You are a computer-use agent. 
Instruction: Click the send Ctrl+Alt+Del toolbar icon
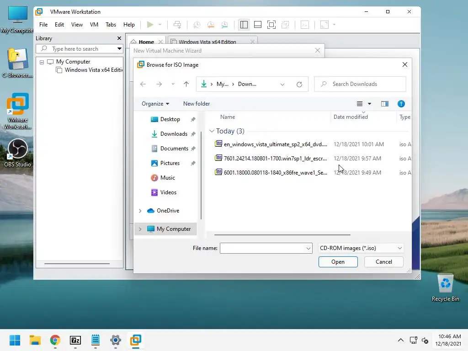tap(177, 25)
